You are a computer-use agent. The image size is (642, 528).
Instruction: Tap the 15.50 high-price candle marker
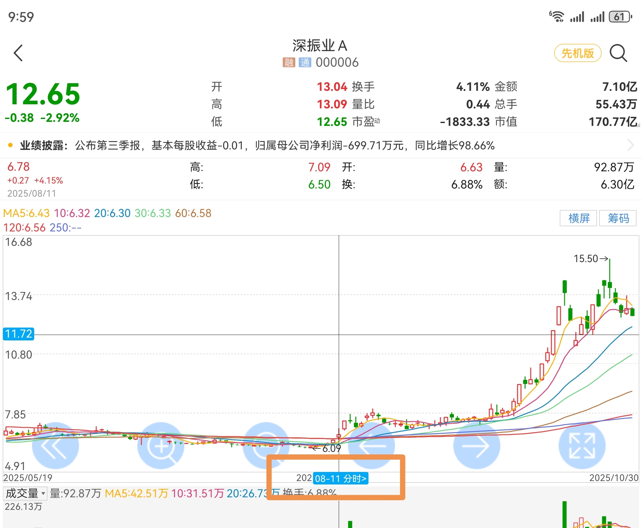point(591,259)
